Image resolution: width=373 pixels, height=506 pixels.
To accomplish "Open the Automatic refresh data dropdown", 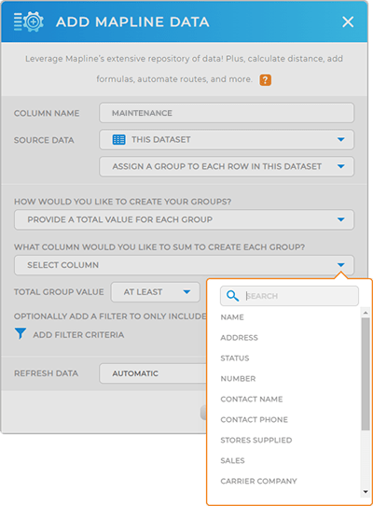I will point(153,373).
